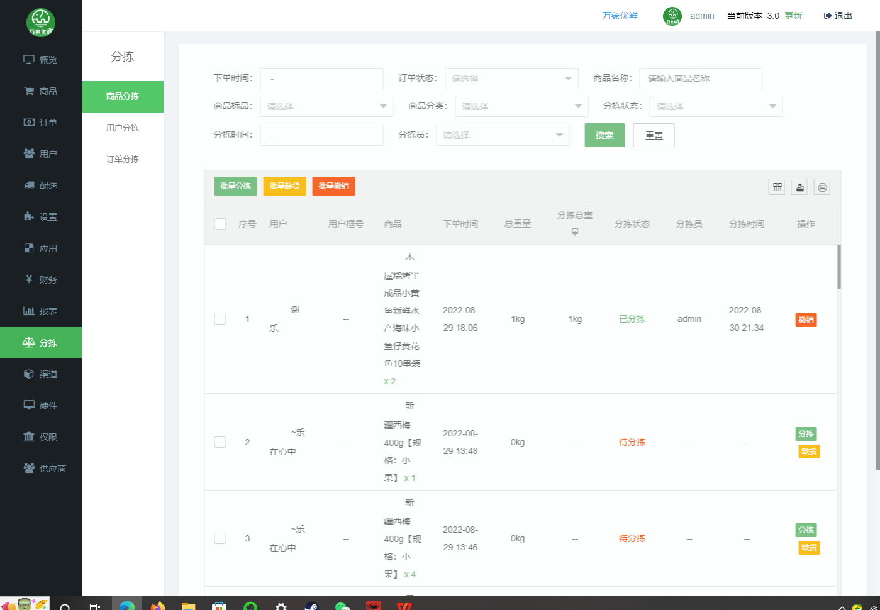Switch to the 订单分拣 tab

click(x=123, y=159)
